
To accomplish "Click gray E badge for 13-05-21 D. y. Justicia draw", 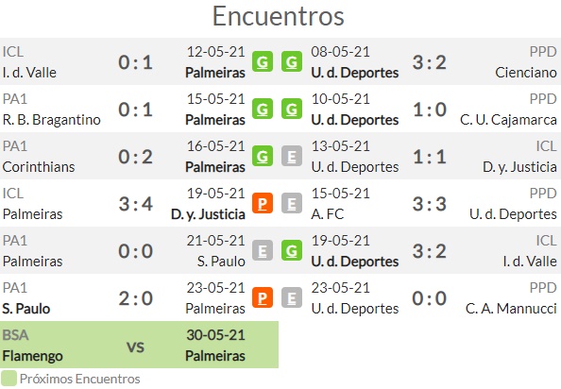I will (292, 156).
